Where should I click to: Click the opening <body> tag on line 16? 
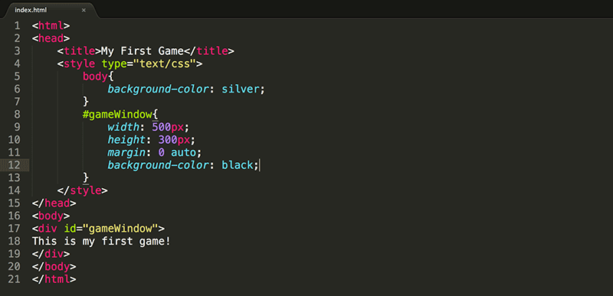click(x=51, y=216)
